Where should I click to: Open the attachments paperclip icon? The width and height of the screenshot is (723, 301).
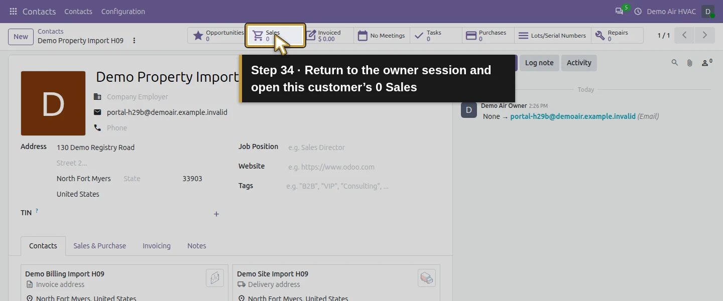[690, 63]
